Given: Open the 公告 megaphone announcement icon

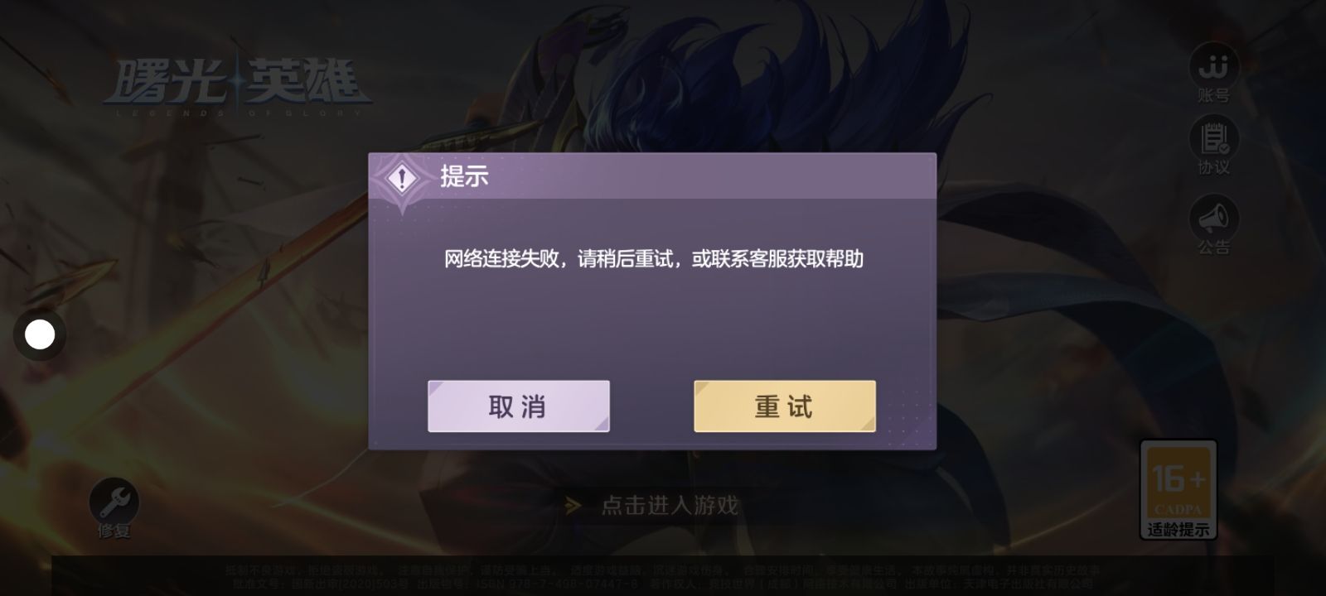Looking at the screenshot, I should click(1213, 218).
